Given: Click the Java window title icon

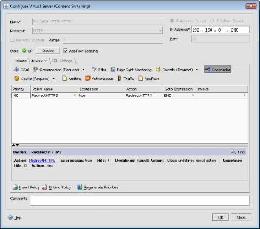Looking at the screenshot, I should (6, 6).
